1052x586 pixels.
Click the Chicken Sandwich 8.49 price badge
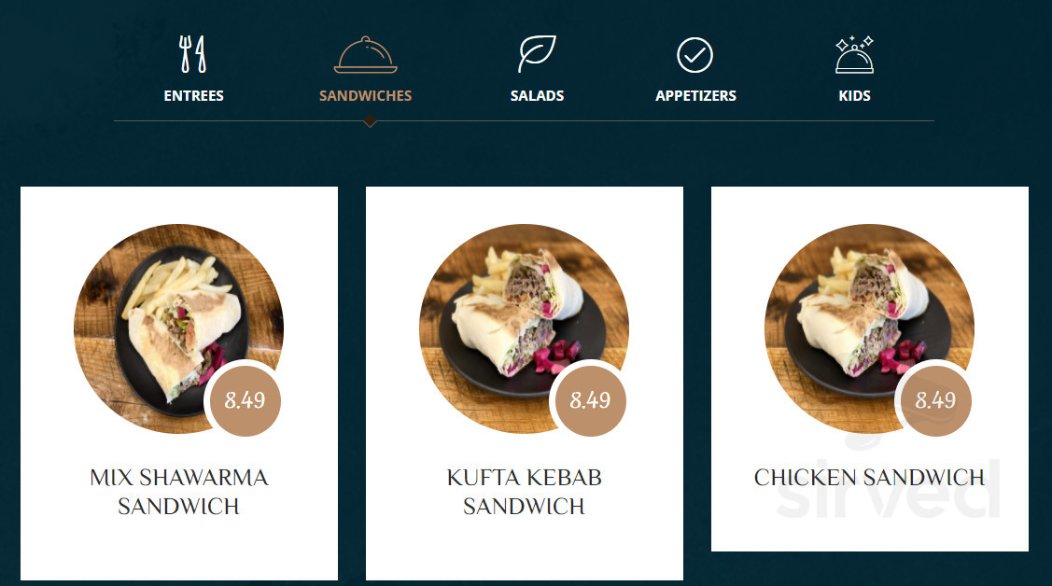tap(935, 400)
